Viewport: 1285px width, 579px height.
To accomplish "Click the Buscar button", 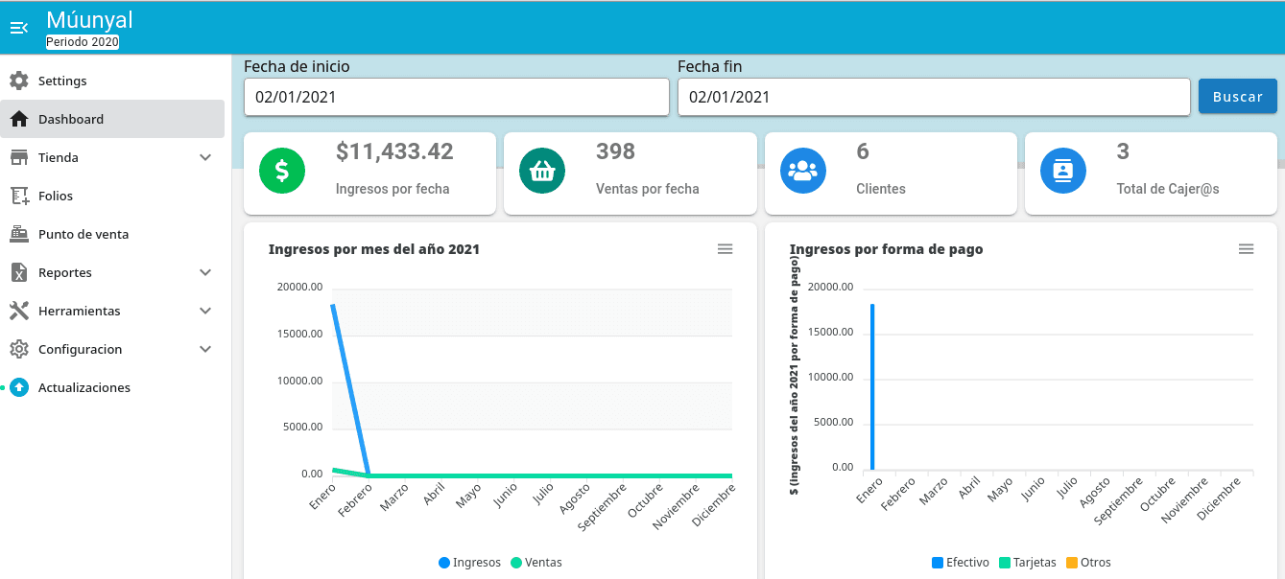I will (1238, 97).
